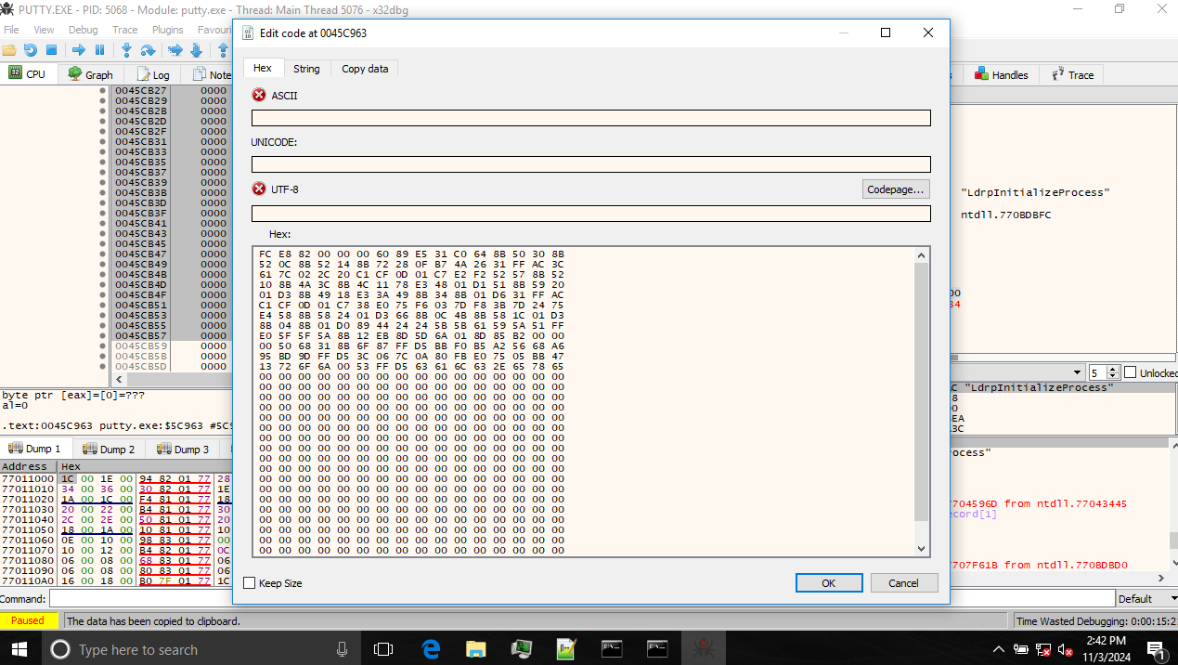Select address 0045CB4D in disassembly
Screen dimensions: 1178x665
coord(141,284)
